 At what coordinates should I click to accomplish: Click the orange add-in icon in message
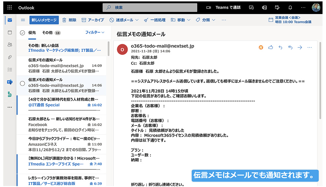(x=261, y=47)
